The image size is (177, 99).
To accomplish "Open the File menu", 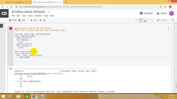I will (x=13, y=16).
